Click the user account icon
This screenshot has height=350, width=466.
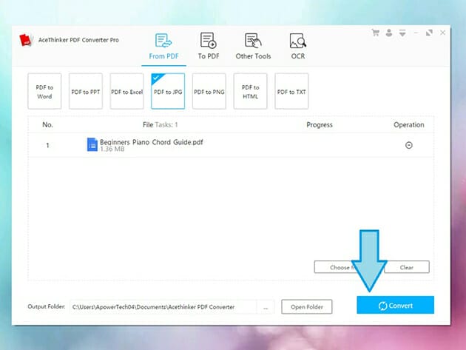(388, 33)
